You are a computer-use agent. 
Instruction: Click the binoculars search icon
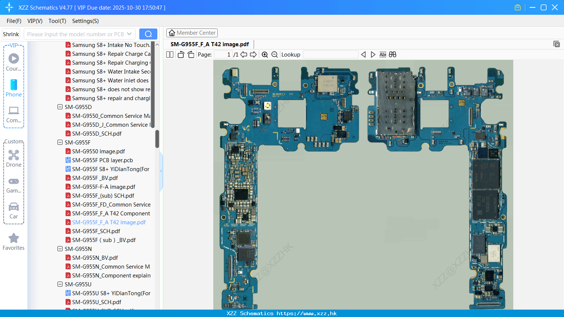393,55
